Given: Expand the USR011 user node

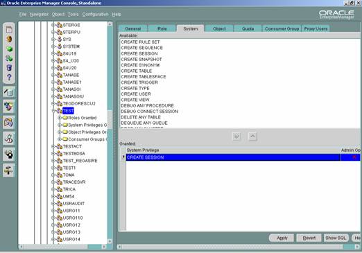Looking at the screenshot, I should pyautogui.click(x=53, y=211).
